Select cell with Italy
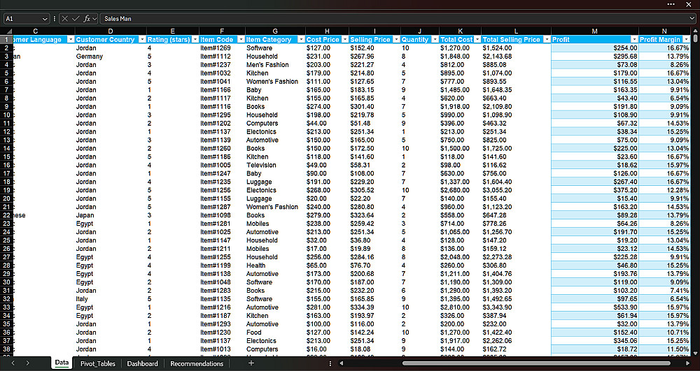 point(111,299)
